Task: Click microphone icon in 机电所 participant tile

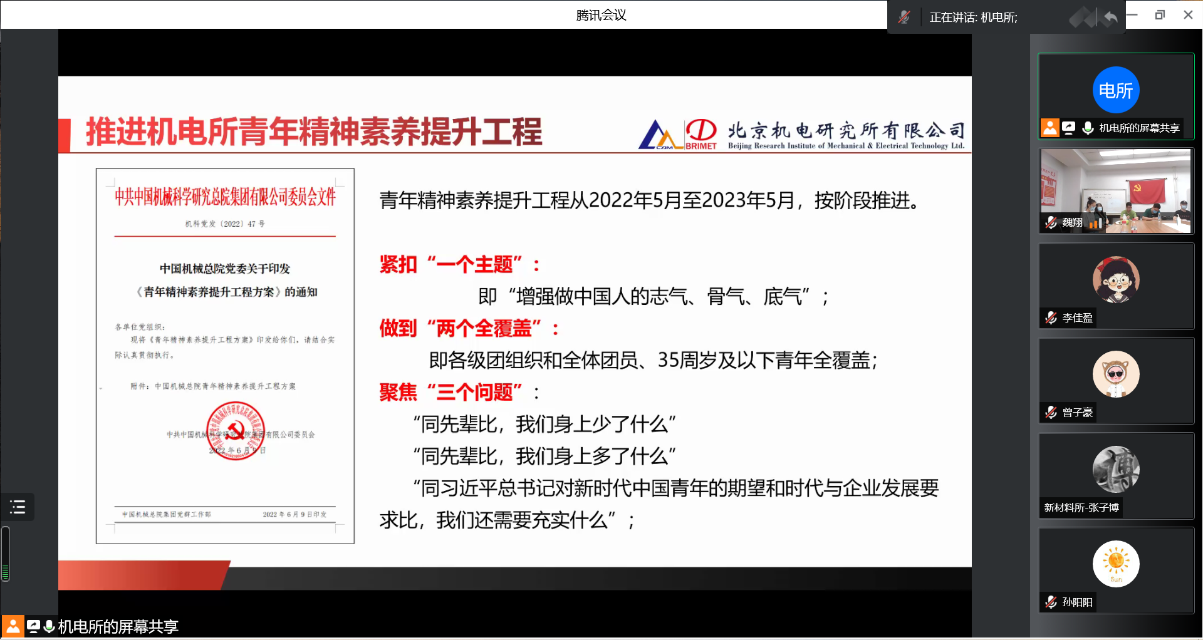Action: [x=1088, y=128]
